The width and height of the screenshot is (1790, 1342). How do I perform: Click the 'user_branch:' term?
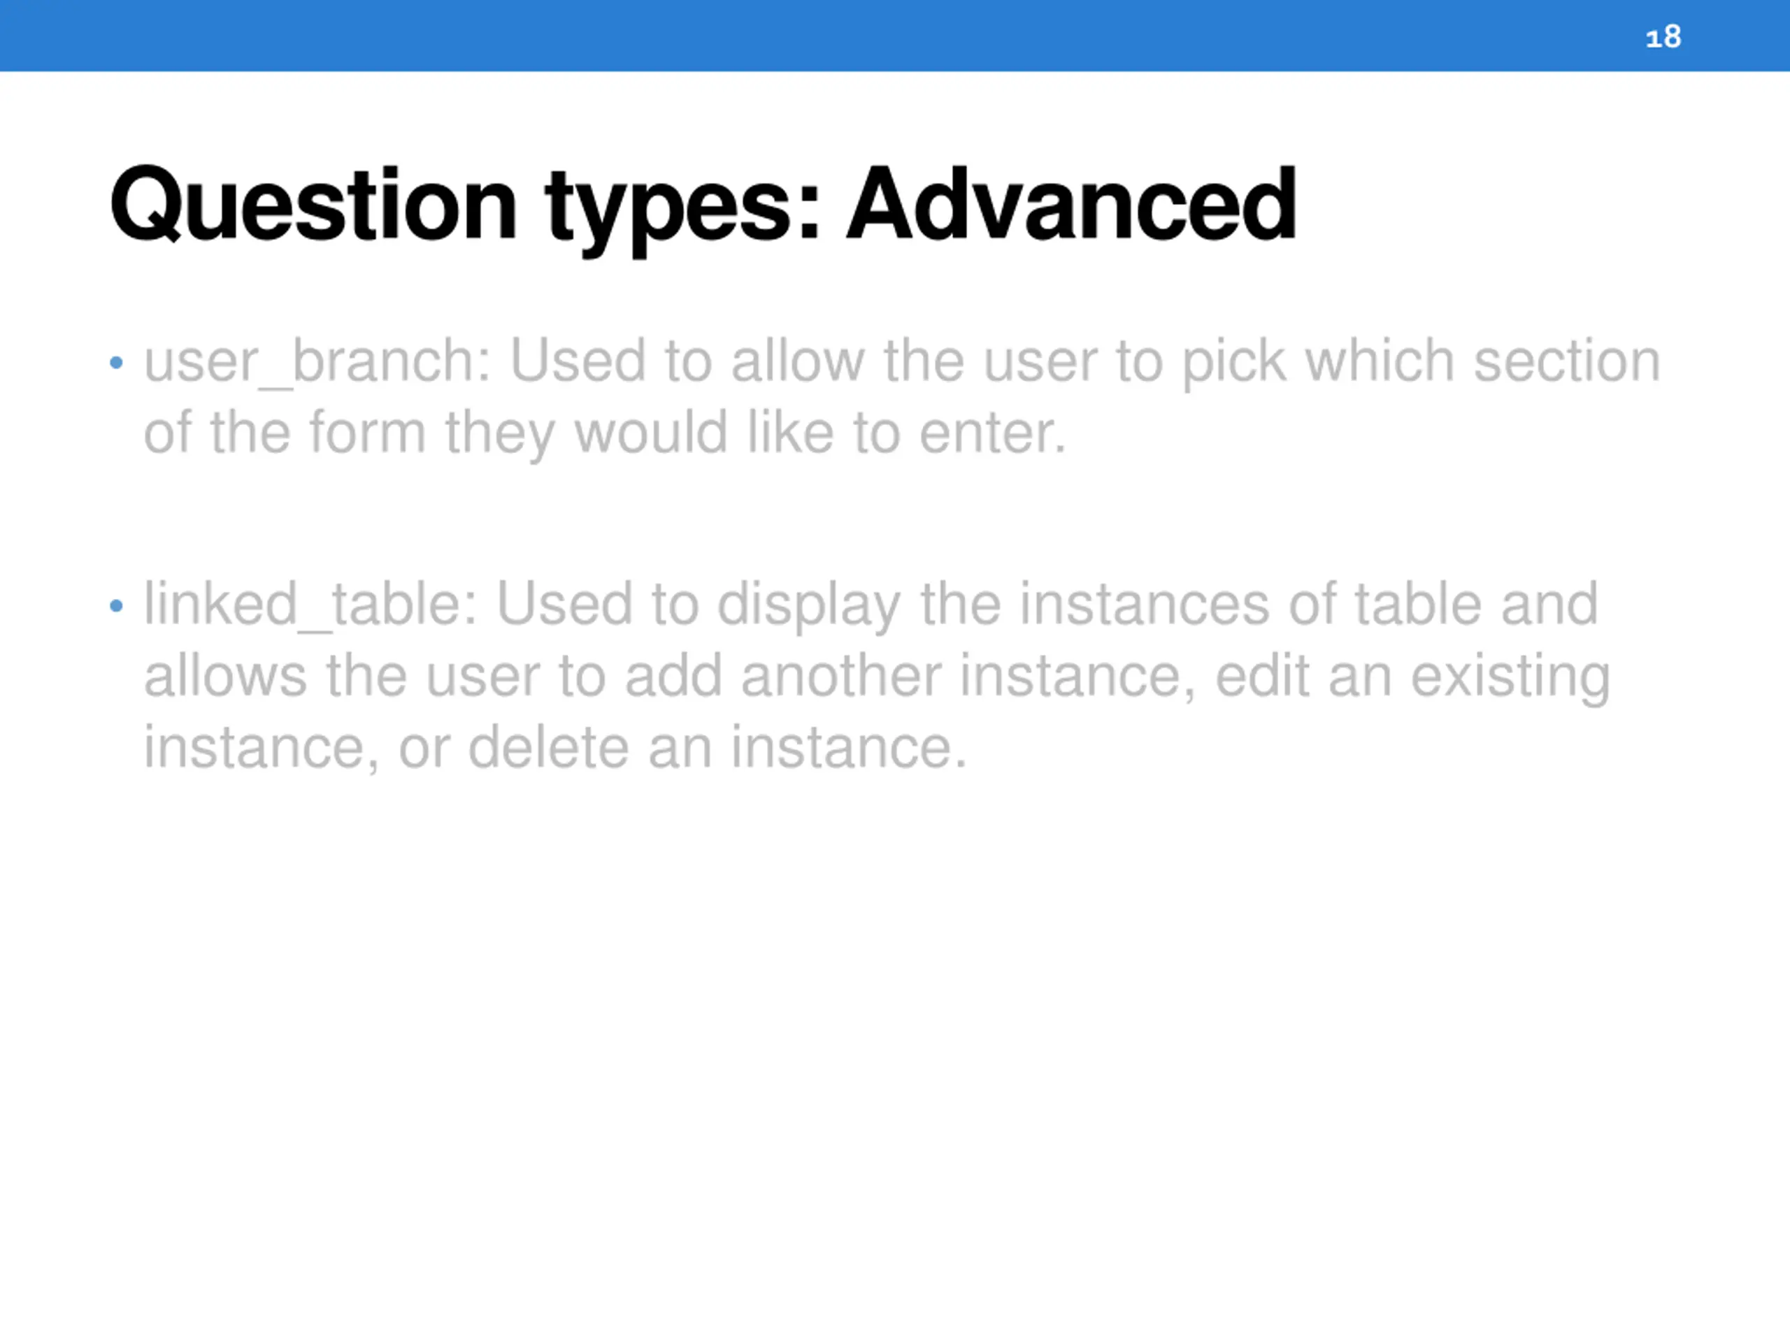tap(317, 361)
